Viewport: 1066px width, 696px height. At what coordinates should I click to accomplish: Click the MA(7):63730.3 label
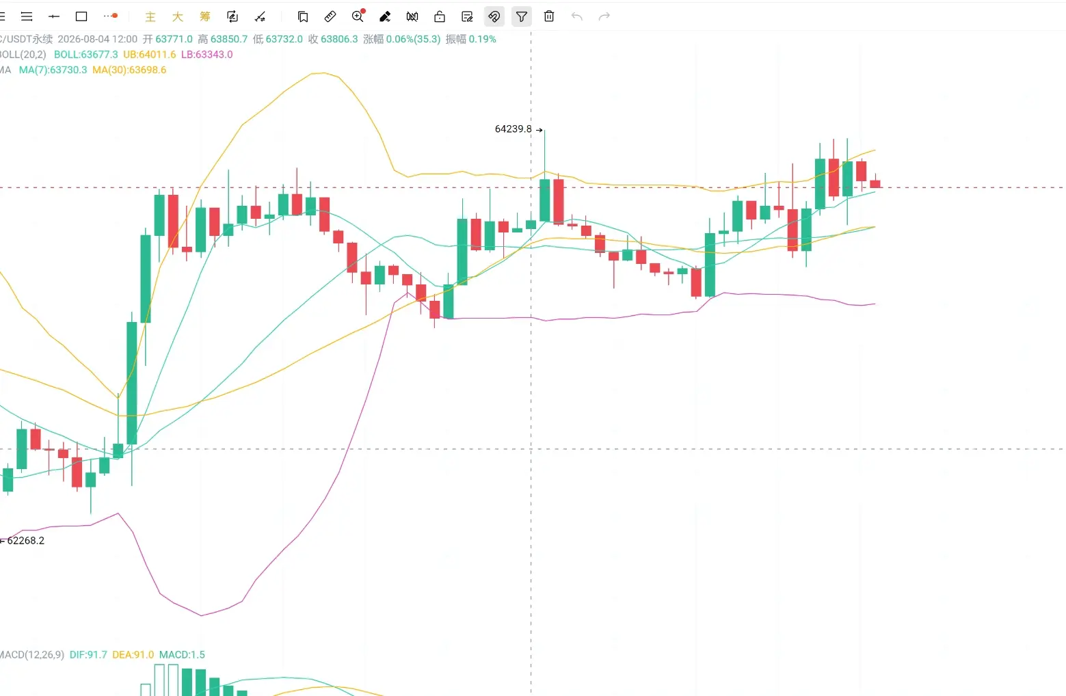[x=53, y=70]
